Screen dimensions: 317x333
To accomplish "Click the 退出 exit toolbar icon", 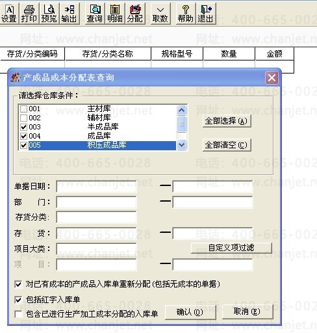I will (x=206, y=14).
